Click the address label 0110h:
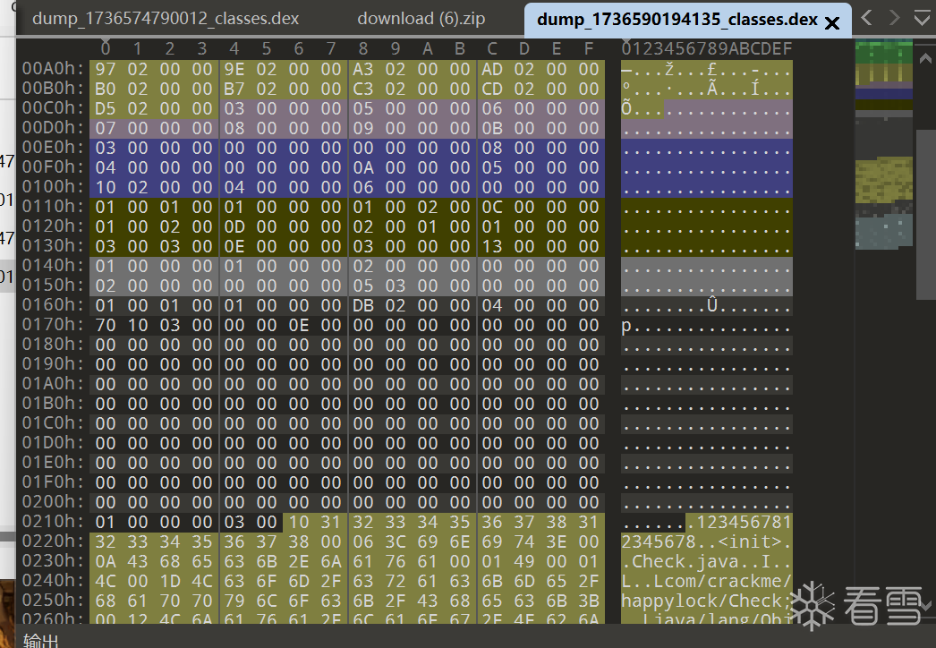 coord(53,207)
